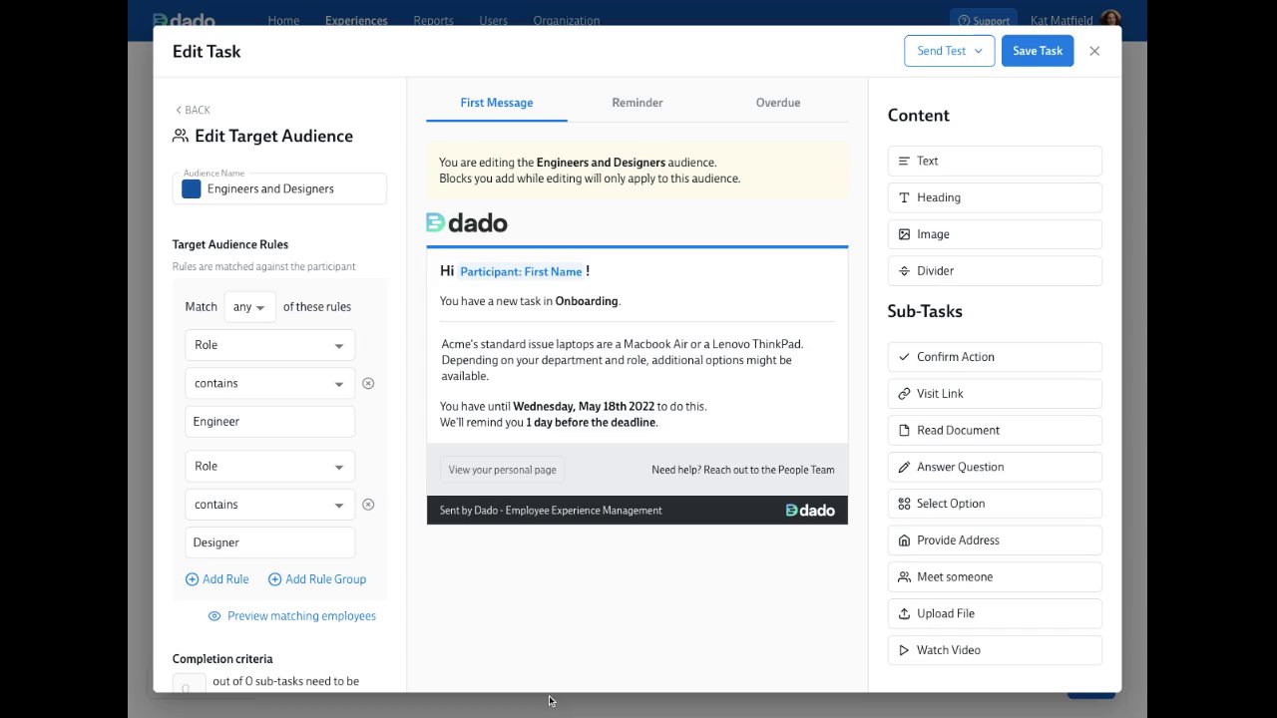Add a Divider content block
The height and width of the screenshot is (718, 1277).
[x=994, y=271]
